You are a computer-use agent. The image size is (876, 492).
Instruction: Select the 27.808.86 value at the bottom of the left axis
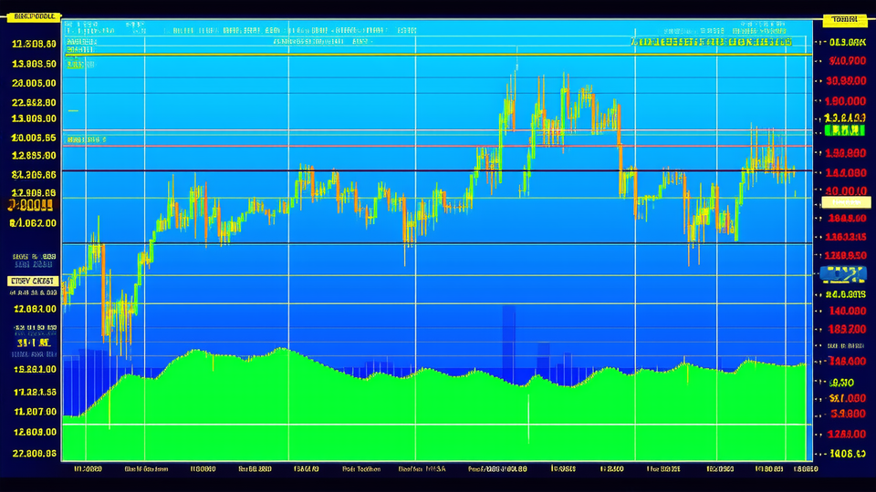tap(34, 454)
